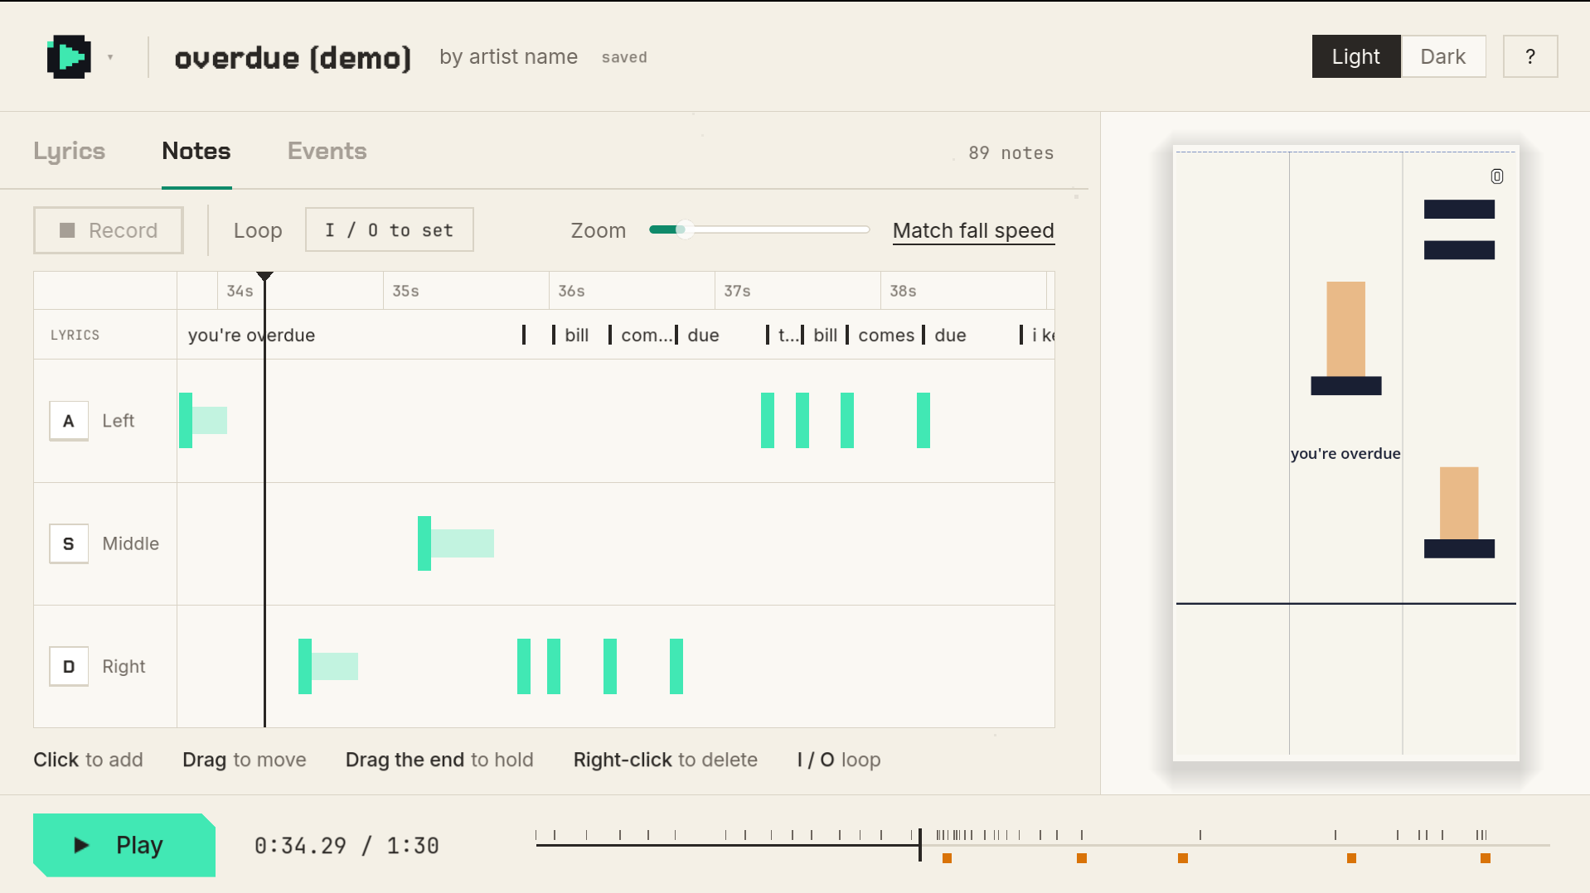Switch to Dark theme
Viewport: 1590px width, 893px height.
click(1442, 56)
